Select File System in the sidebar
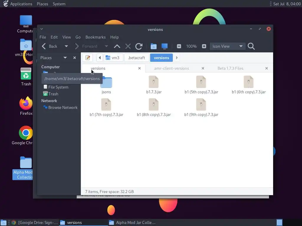302x226 pixels. (x=59, y=87)
